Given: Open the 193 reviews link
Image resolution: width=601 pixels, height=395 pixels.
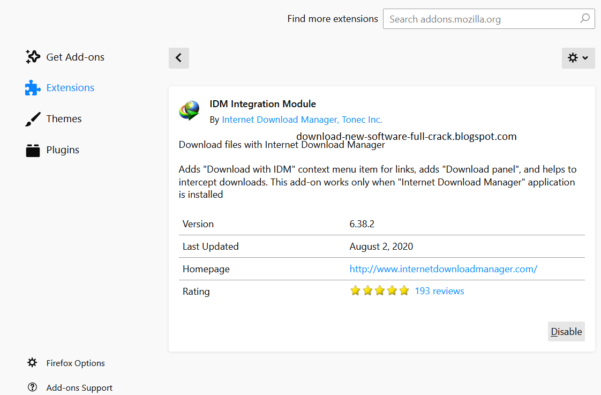Looking at the screenshot, I should pos(439,291).
